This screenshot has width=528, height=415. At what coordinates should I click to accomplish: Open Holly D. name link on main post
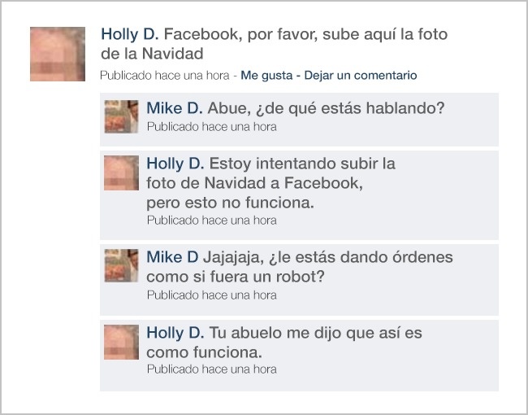[130, 34]
